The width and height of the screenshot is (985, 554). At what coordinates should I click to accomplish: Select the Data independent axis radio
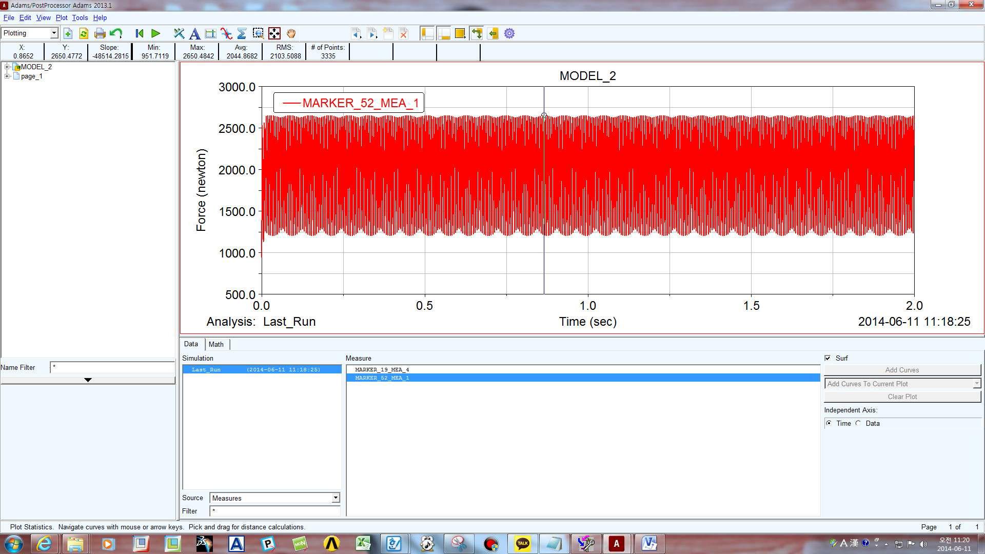click(x=858, y=423)
